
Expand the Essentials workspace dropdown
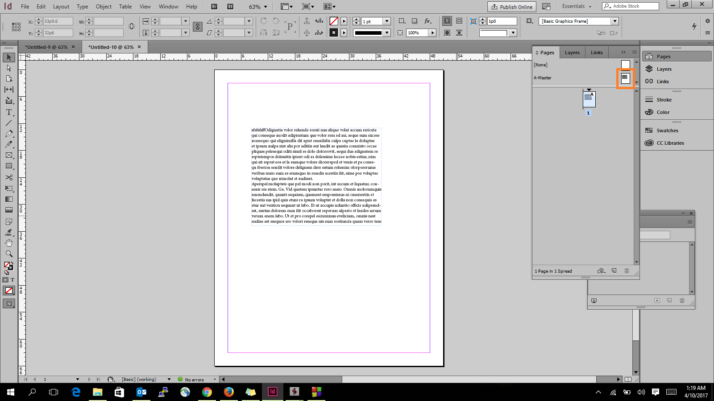pos(577,6)
